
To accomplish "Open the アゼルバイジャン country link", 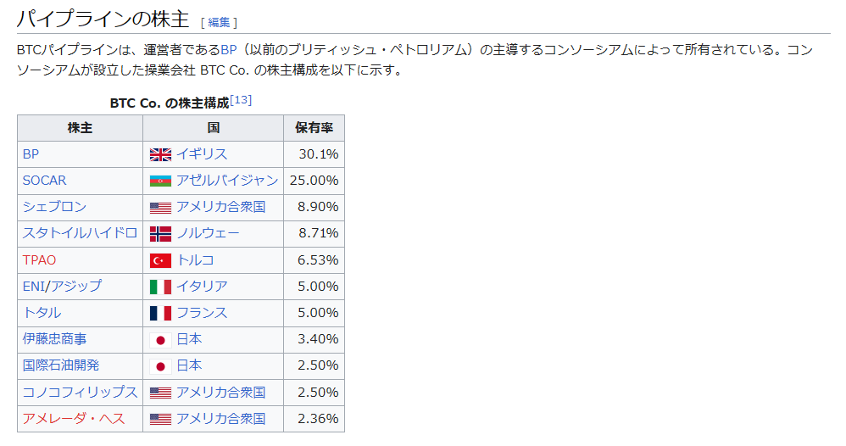I will (226, 181).
